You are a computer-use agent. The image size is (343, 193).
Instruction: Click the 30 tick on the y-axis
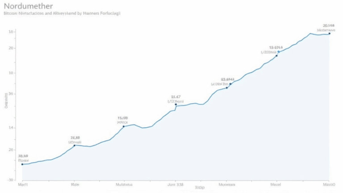tap(12, 94)
